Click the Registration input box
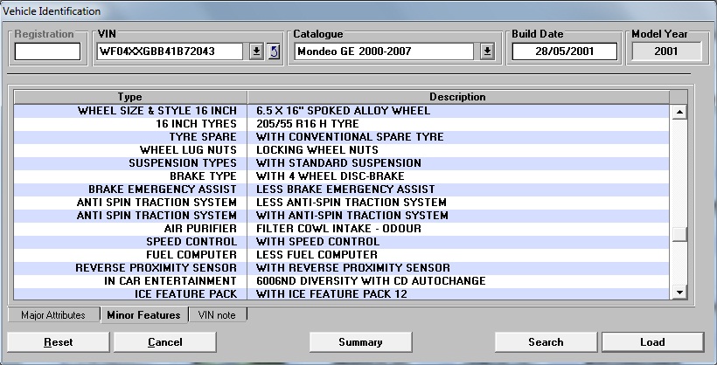 point(47,52)
